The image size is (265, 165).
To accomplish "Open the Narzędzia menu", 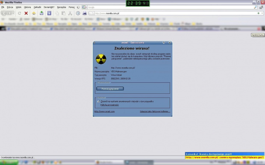I will [62, 7].
